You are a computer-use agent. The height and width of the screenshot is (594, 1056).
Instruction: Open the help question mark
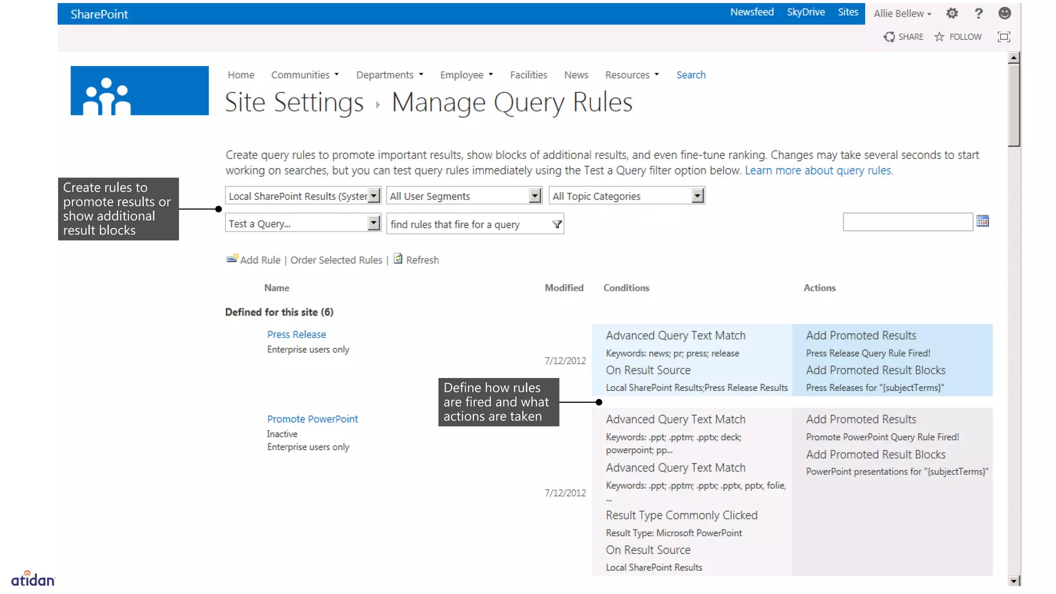click(x=978, y=13)
